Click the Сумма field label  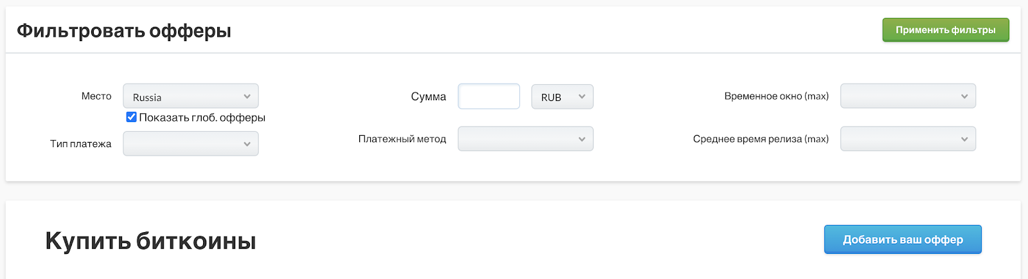tap(428, 96)
